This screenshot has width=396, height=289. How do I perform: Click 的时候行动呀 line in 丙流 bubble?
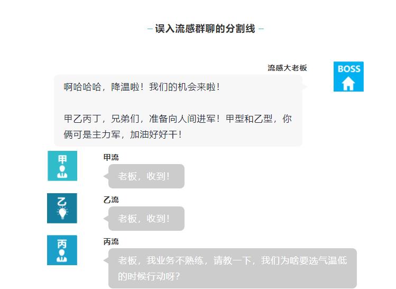point(149,276)
